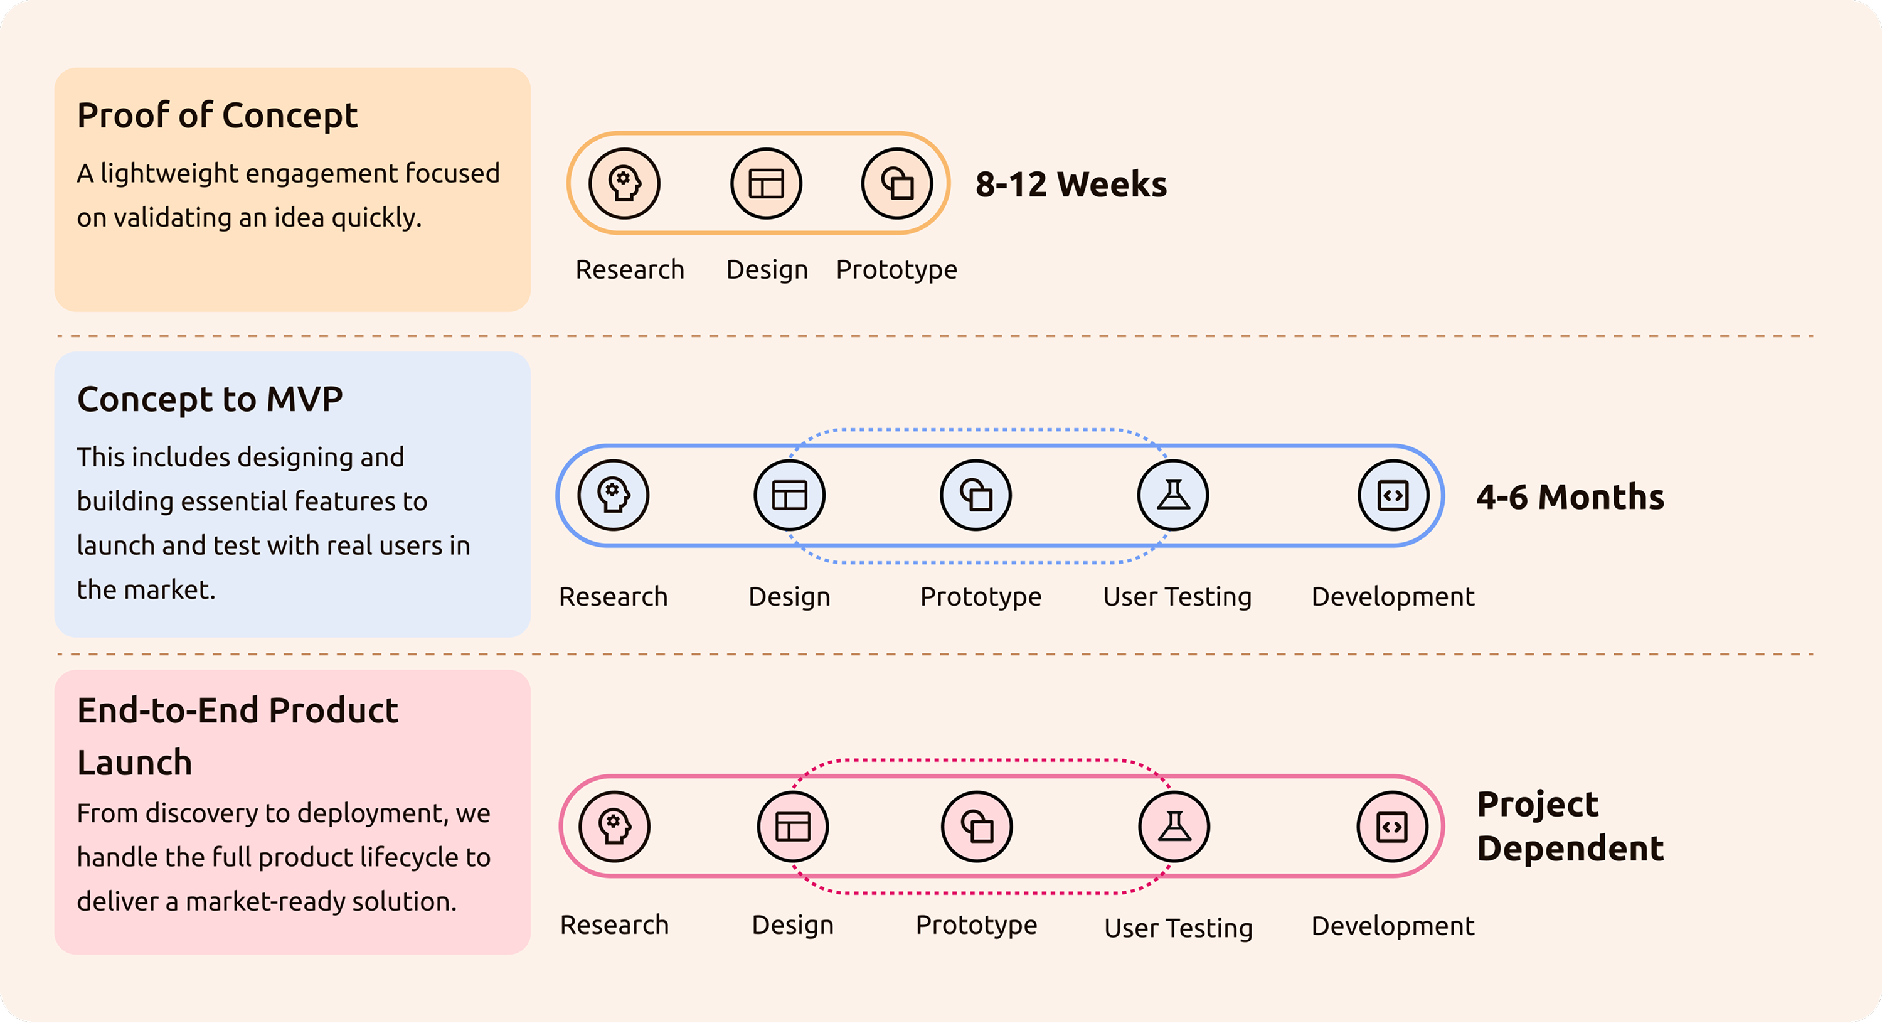The width and height of the screenshot is (1882, 1023).
Task: Click the blue Prototype shapes icon
Action: [976, 495]
